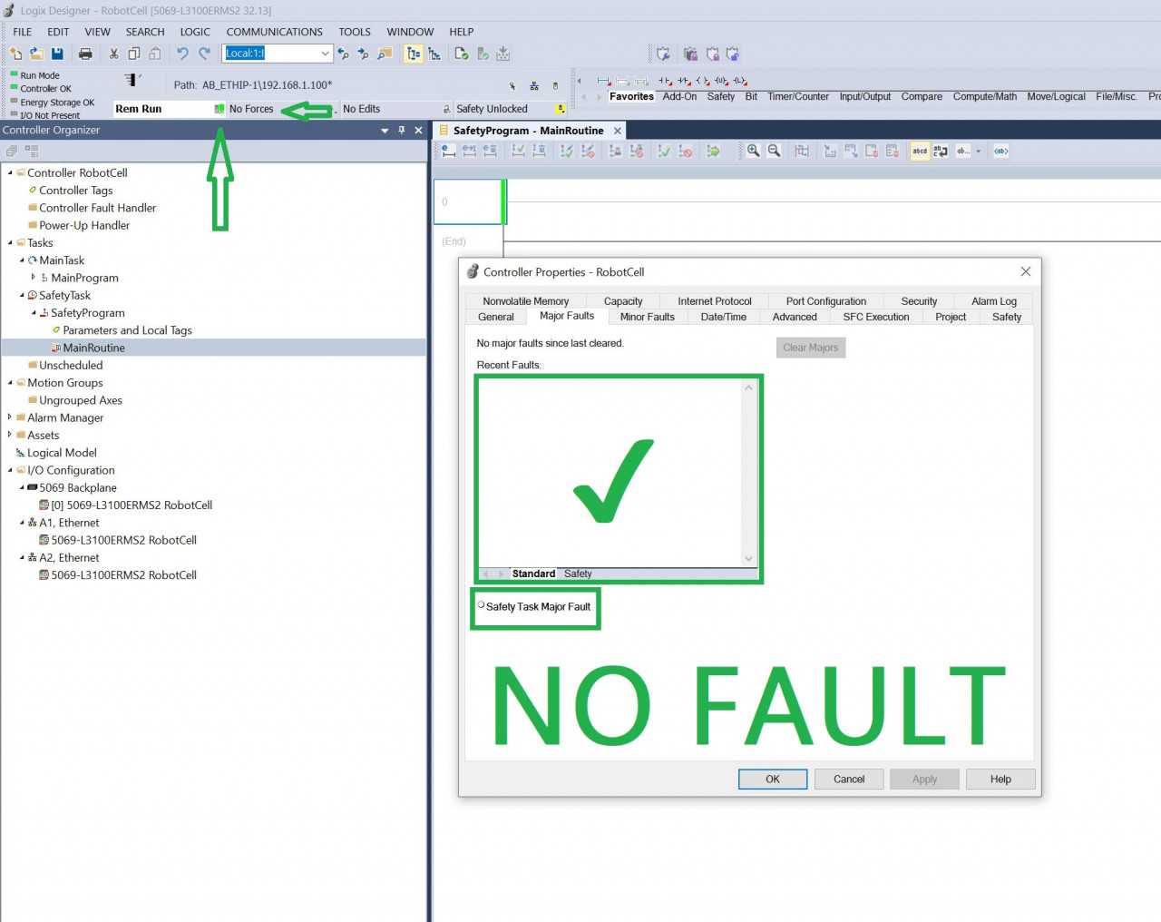The height and width of the screenshot is (922, 1161).
Task: Collapse the SafetyTask node
Action: [23, 295]
